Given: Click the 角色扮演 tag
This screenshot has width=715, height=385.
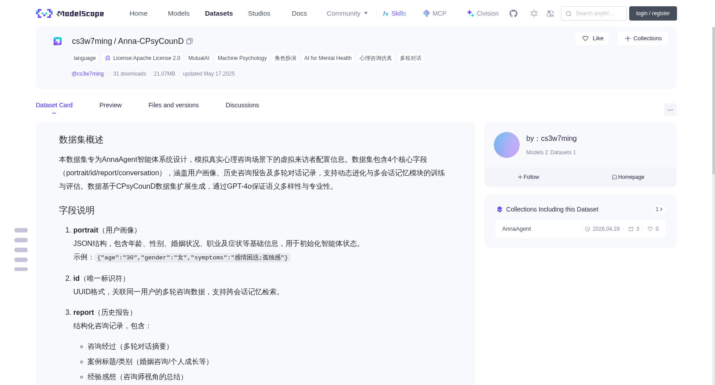Looking at the screenshot, I should tap(286, 58).
